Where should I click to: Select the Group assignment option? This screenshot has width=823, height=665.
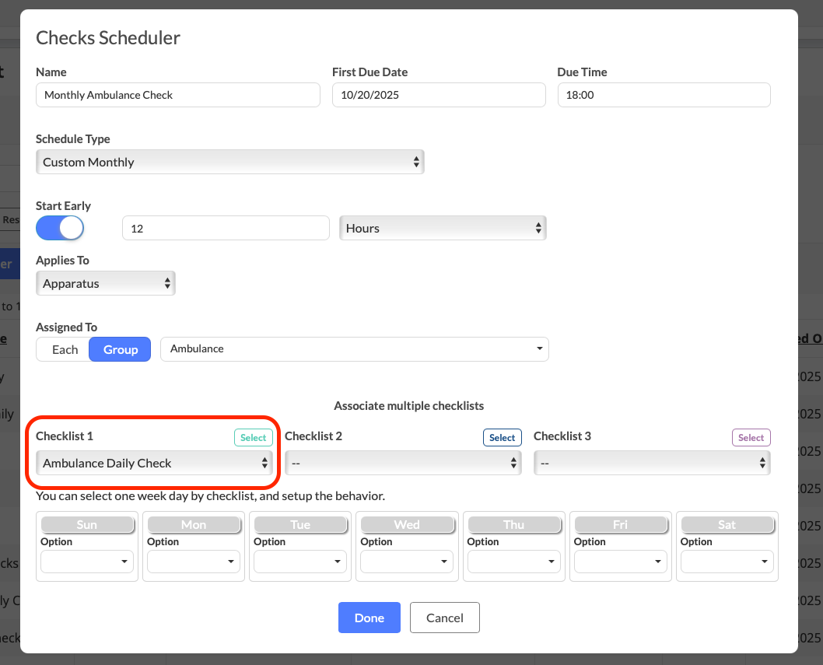click(121, 349)
